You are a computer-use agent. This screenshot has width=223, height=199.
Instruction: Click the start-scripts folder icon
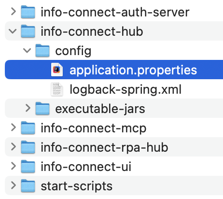tap(28, 185)
